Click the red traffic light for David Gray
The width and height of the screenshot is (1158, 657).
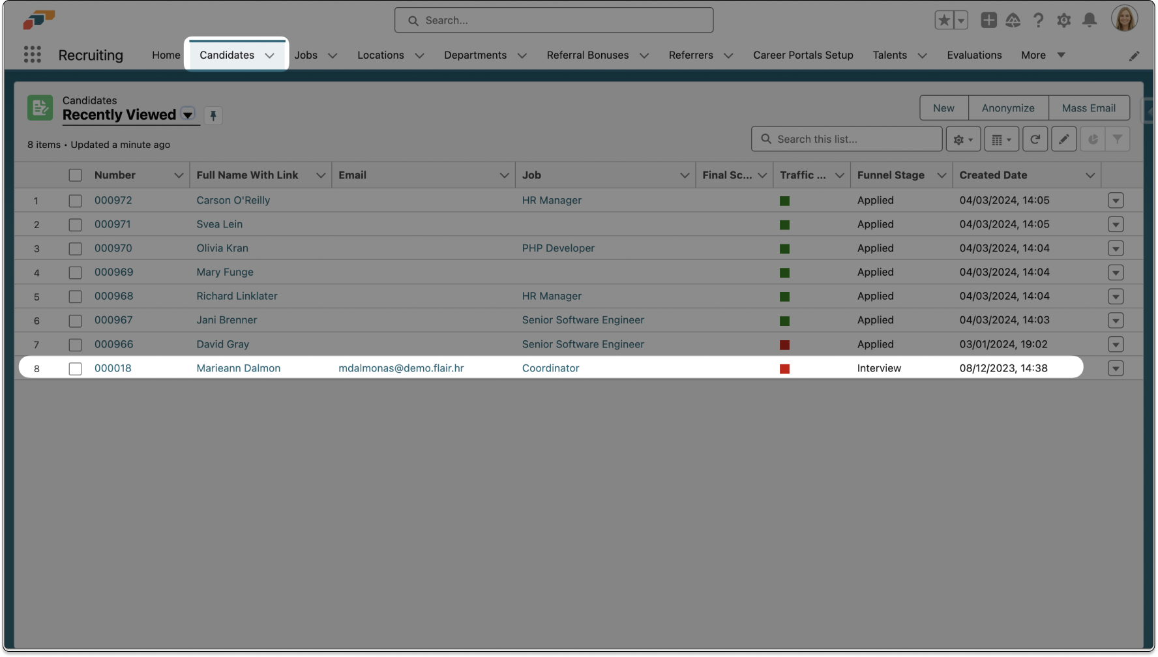coord(784,345)
